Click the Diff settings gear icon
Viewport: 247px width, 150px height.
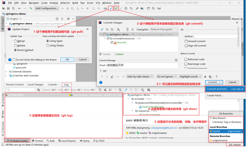coord(210,77)
